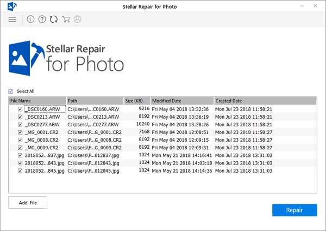Click modified date Fri May 04 2018 12:09:31

180,148
